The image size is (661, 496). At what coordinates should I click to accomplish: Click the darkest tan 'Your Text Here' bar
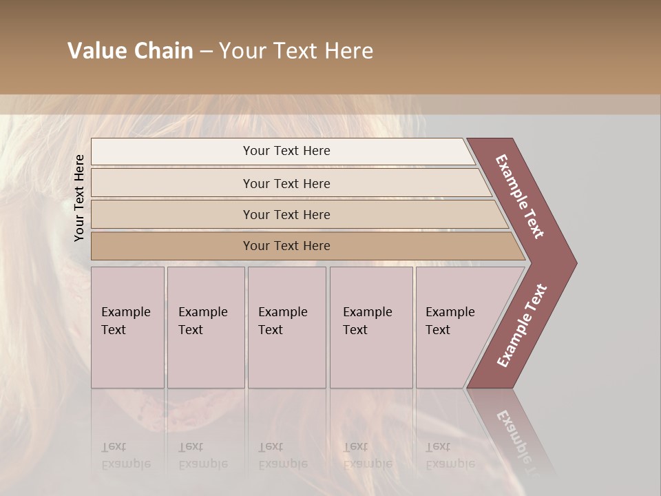(308, 246)
